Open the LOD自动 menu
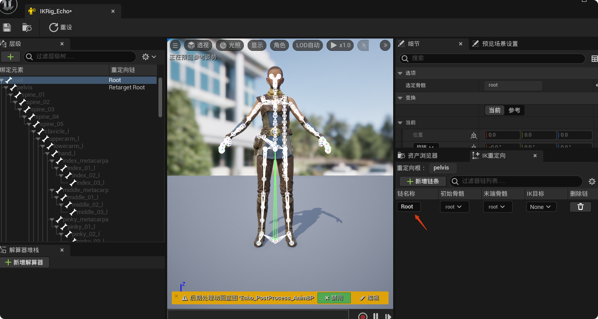Image resolution: width=598 pixels, height=319 pixels. [308, 45]
